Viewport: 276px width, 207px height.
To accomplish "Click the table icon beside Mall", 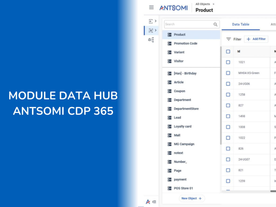I will click(170, 135).
